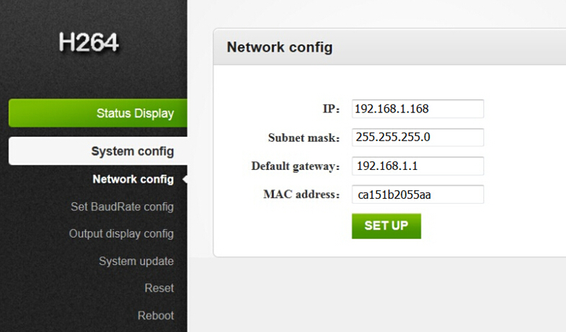Click the H264 logo in the sidebar
This screenshot has width=566, height=332.
(x=89, y=42)
